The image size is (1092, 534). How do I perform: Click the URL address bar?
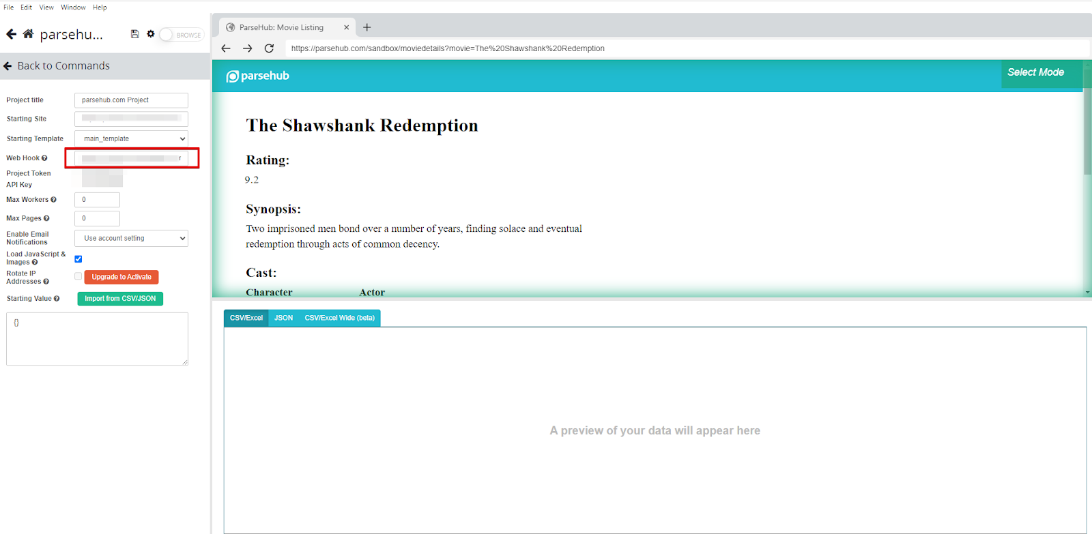click(x=687, y=48)
